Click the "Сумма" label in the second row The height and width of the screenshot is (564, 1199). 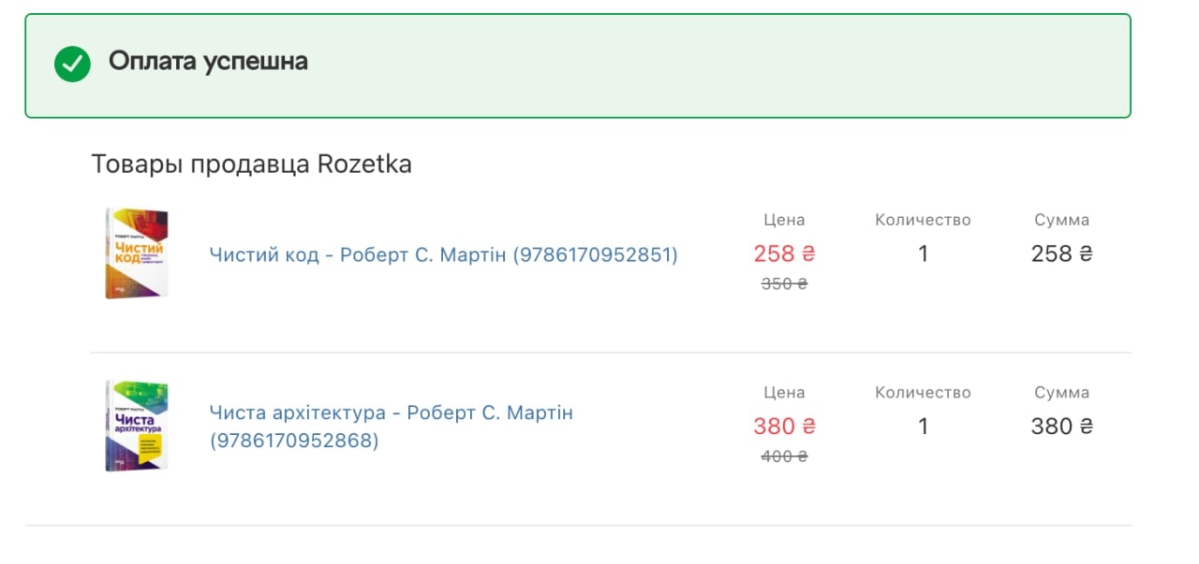click(1061, 393)
